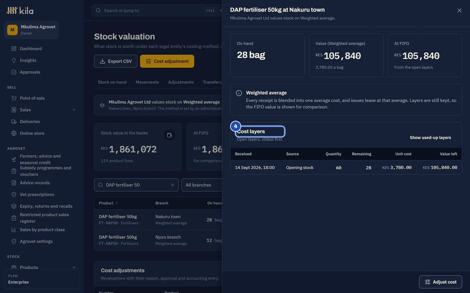Open Farmers, advice and seasonal credit
This screenshot has width=470, height=293.
(x=41, y=160)
